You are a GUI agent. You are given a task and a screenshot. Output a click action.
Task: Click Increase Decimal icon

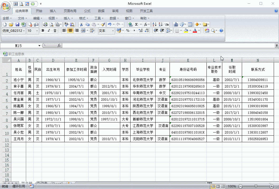140,31
